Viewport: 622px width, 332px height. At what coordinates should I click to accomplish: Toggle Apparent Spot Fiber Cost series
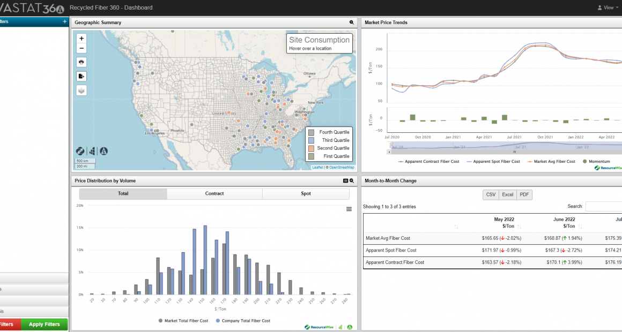pos(493,161)
